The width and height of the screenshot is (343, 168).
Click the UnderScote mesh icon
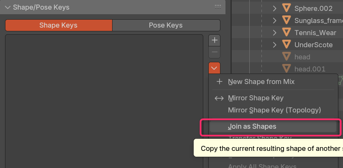tap(286, 45)
